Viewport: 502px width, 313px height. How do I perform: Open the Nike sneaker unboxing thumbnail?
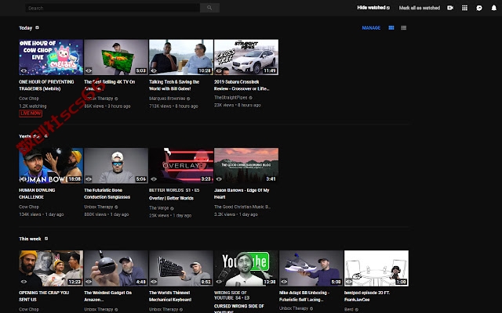click(311, 268)
